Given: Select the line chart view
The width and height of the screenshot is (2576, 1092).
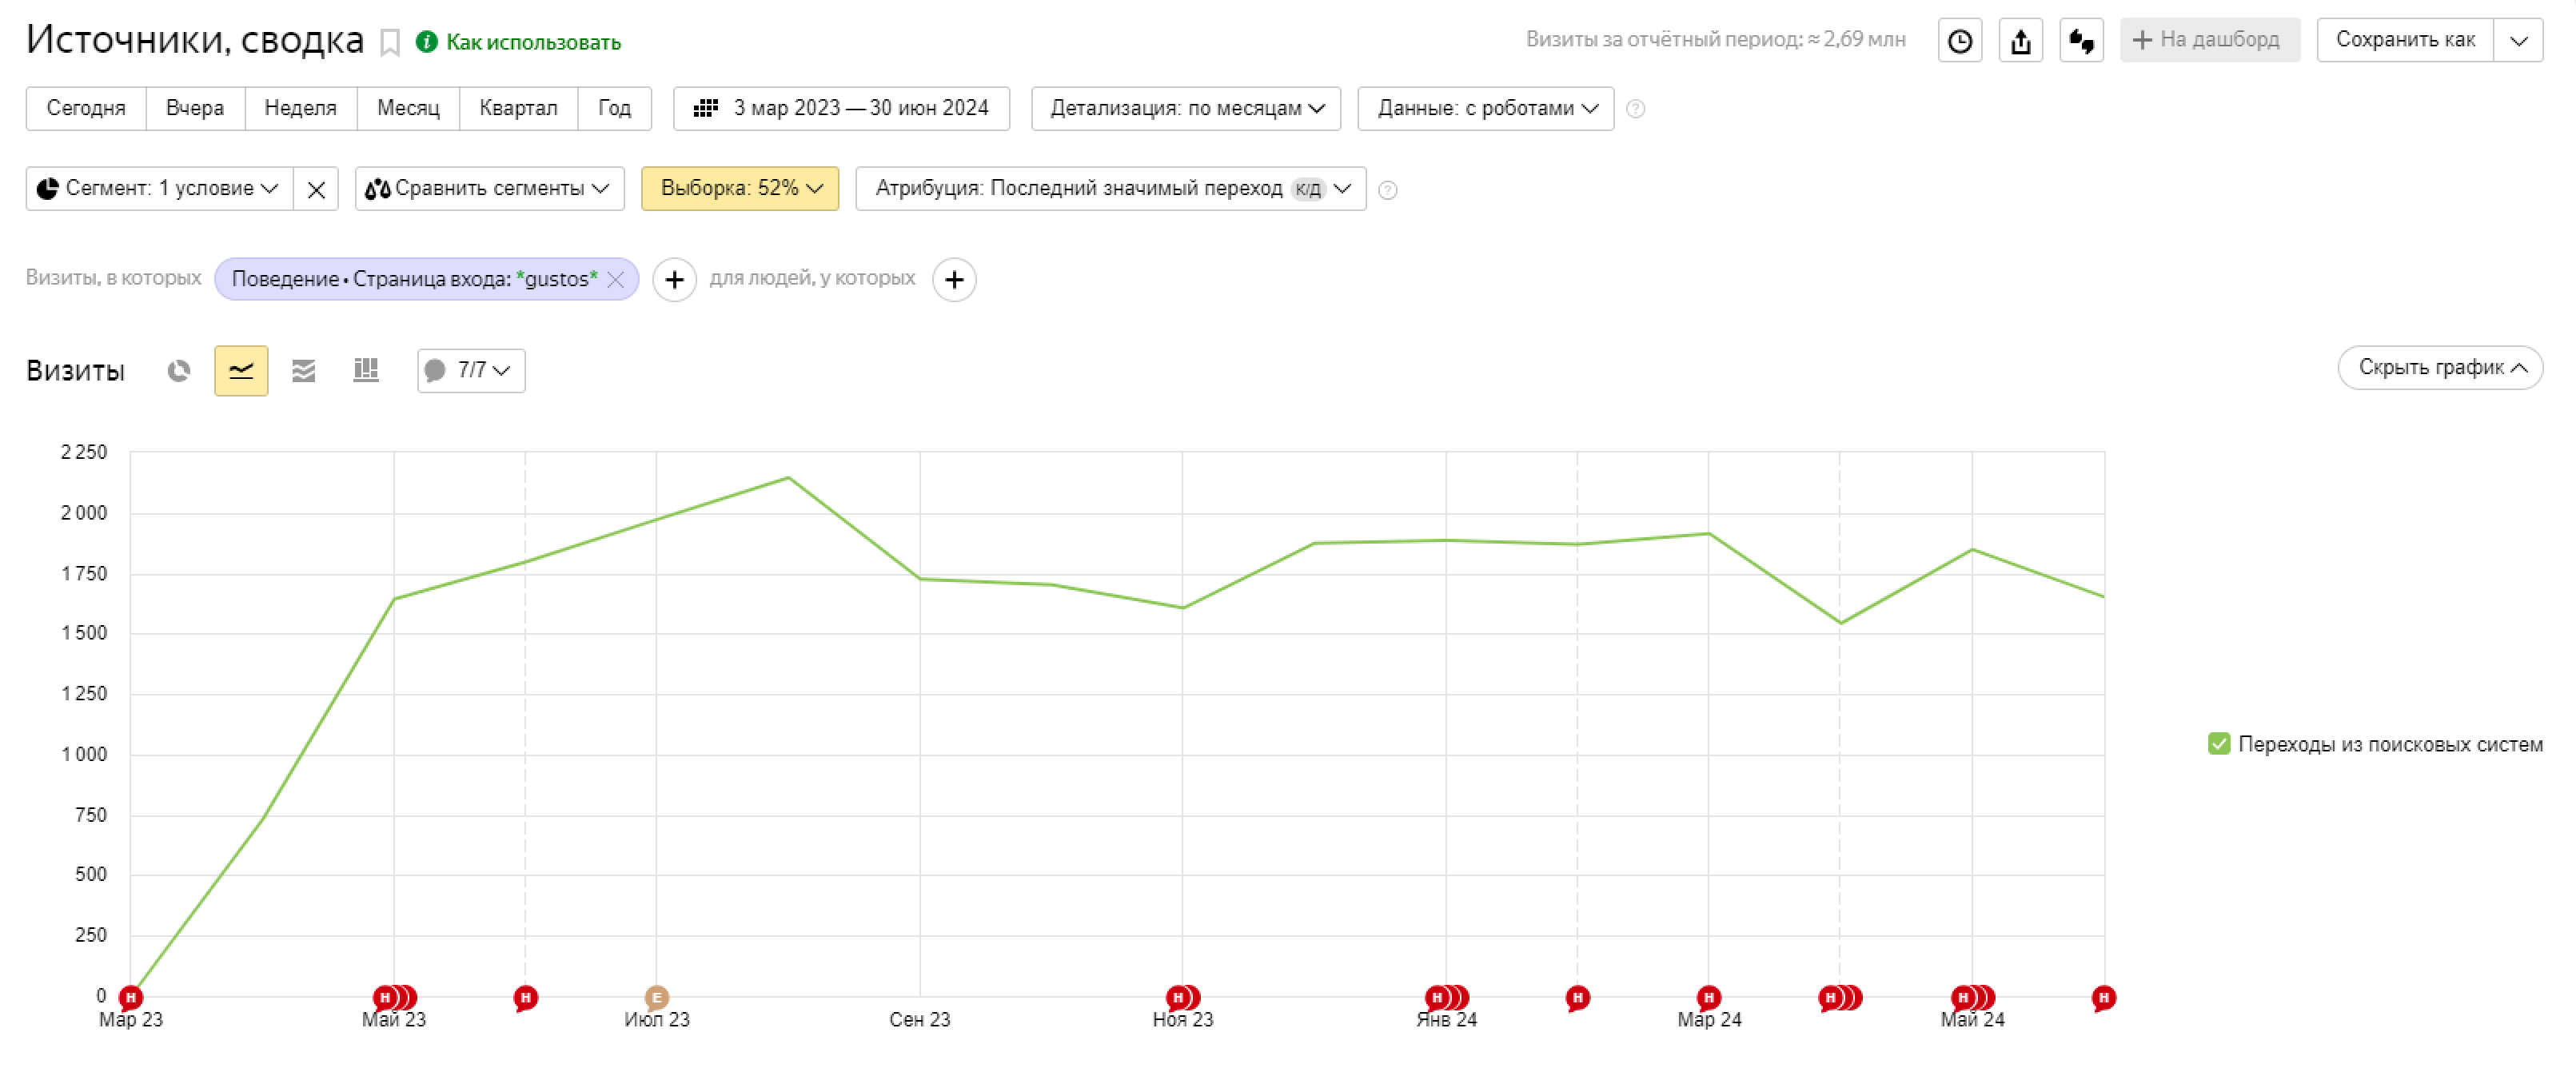Looking at the screenshot, I should point(241,371).
